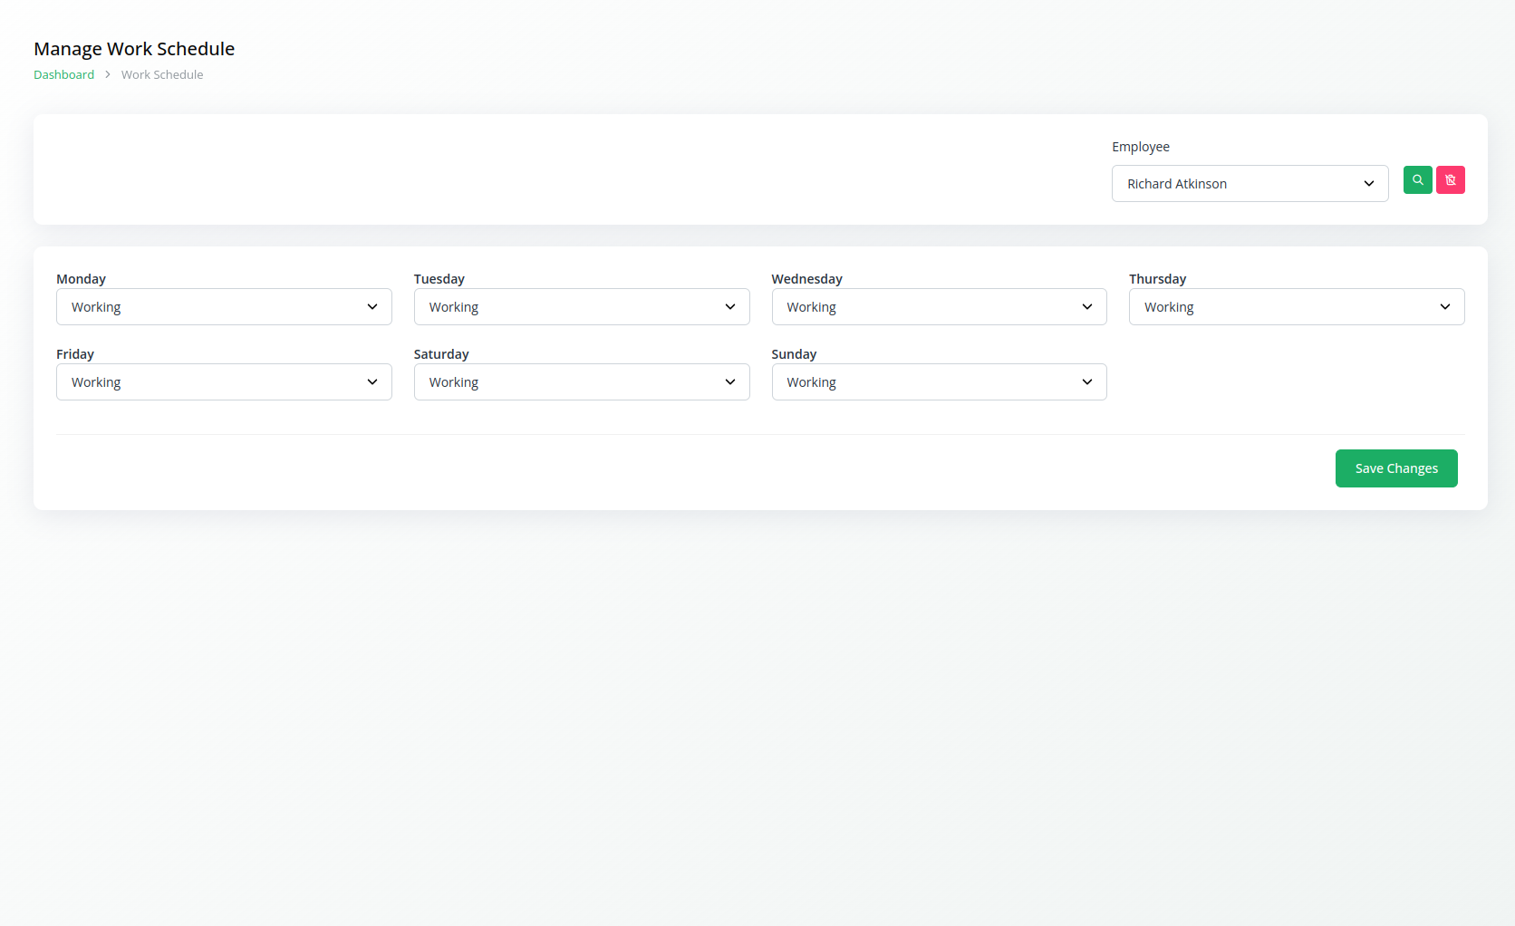1515x926 pixels.
Task: Open the Saturday schedule dropdown
Action: click(x=581, y=382)
